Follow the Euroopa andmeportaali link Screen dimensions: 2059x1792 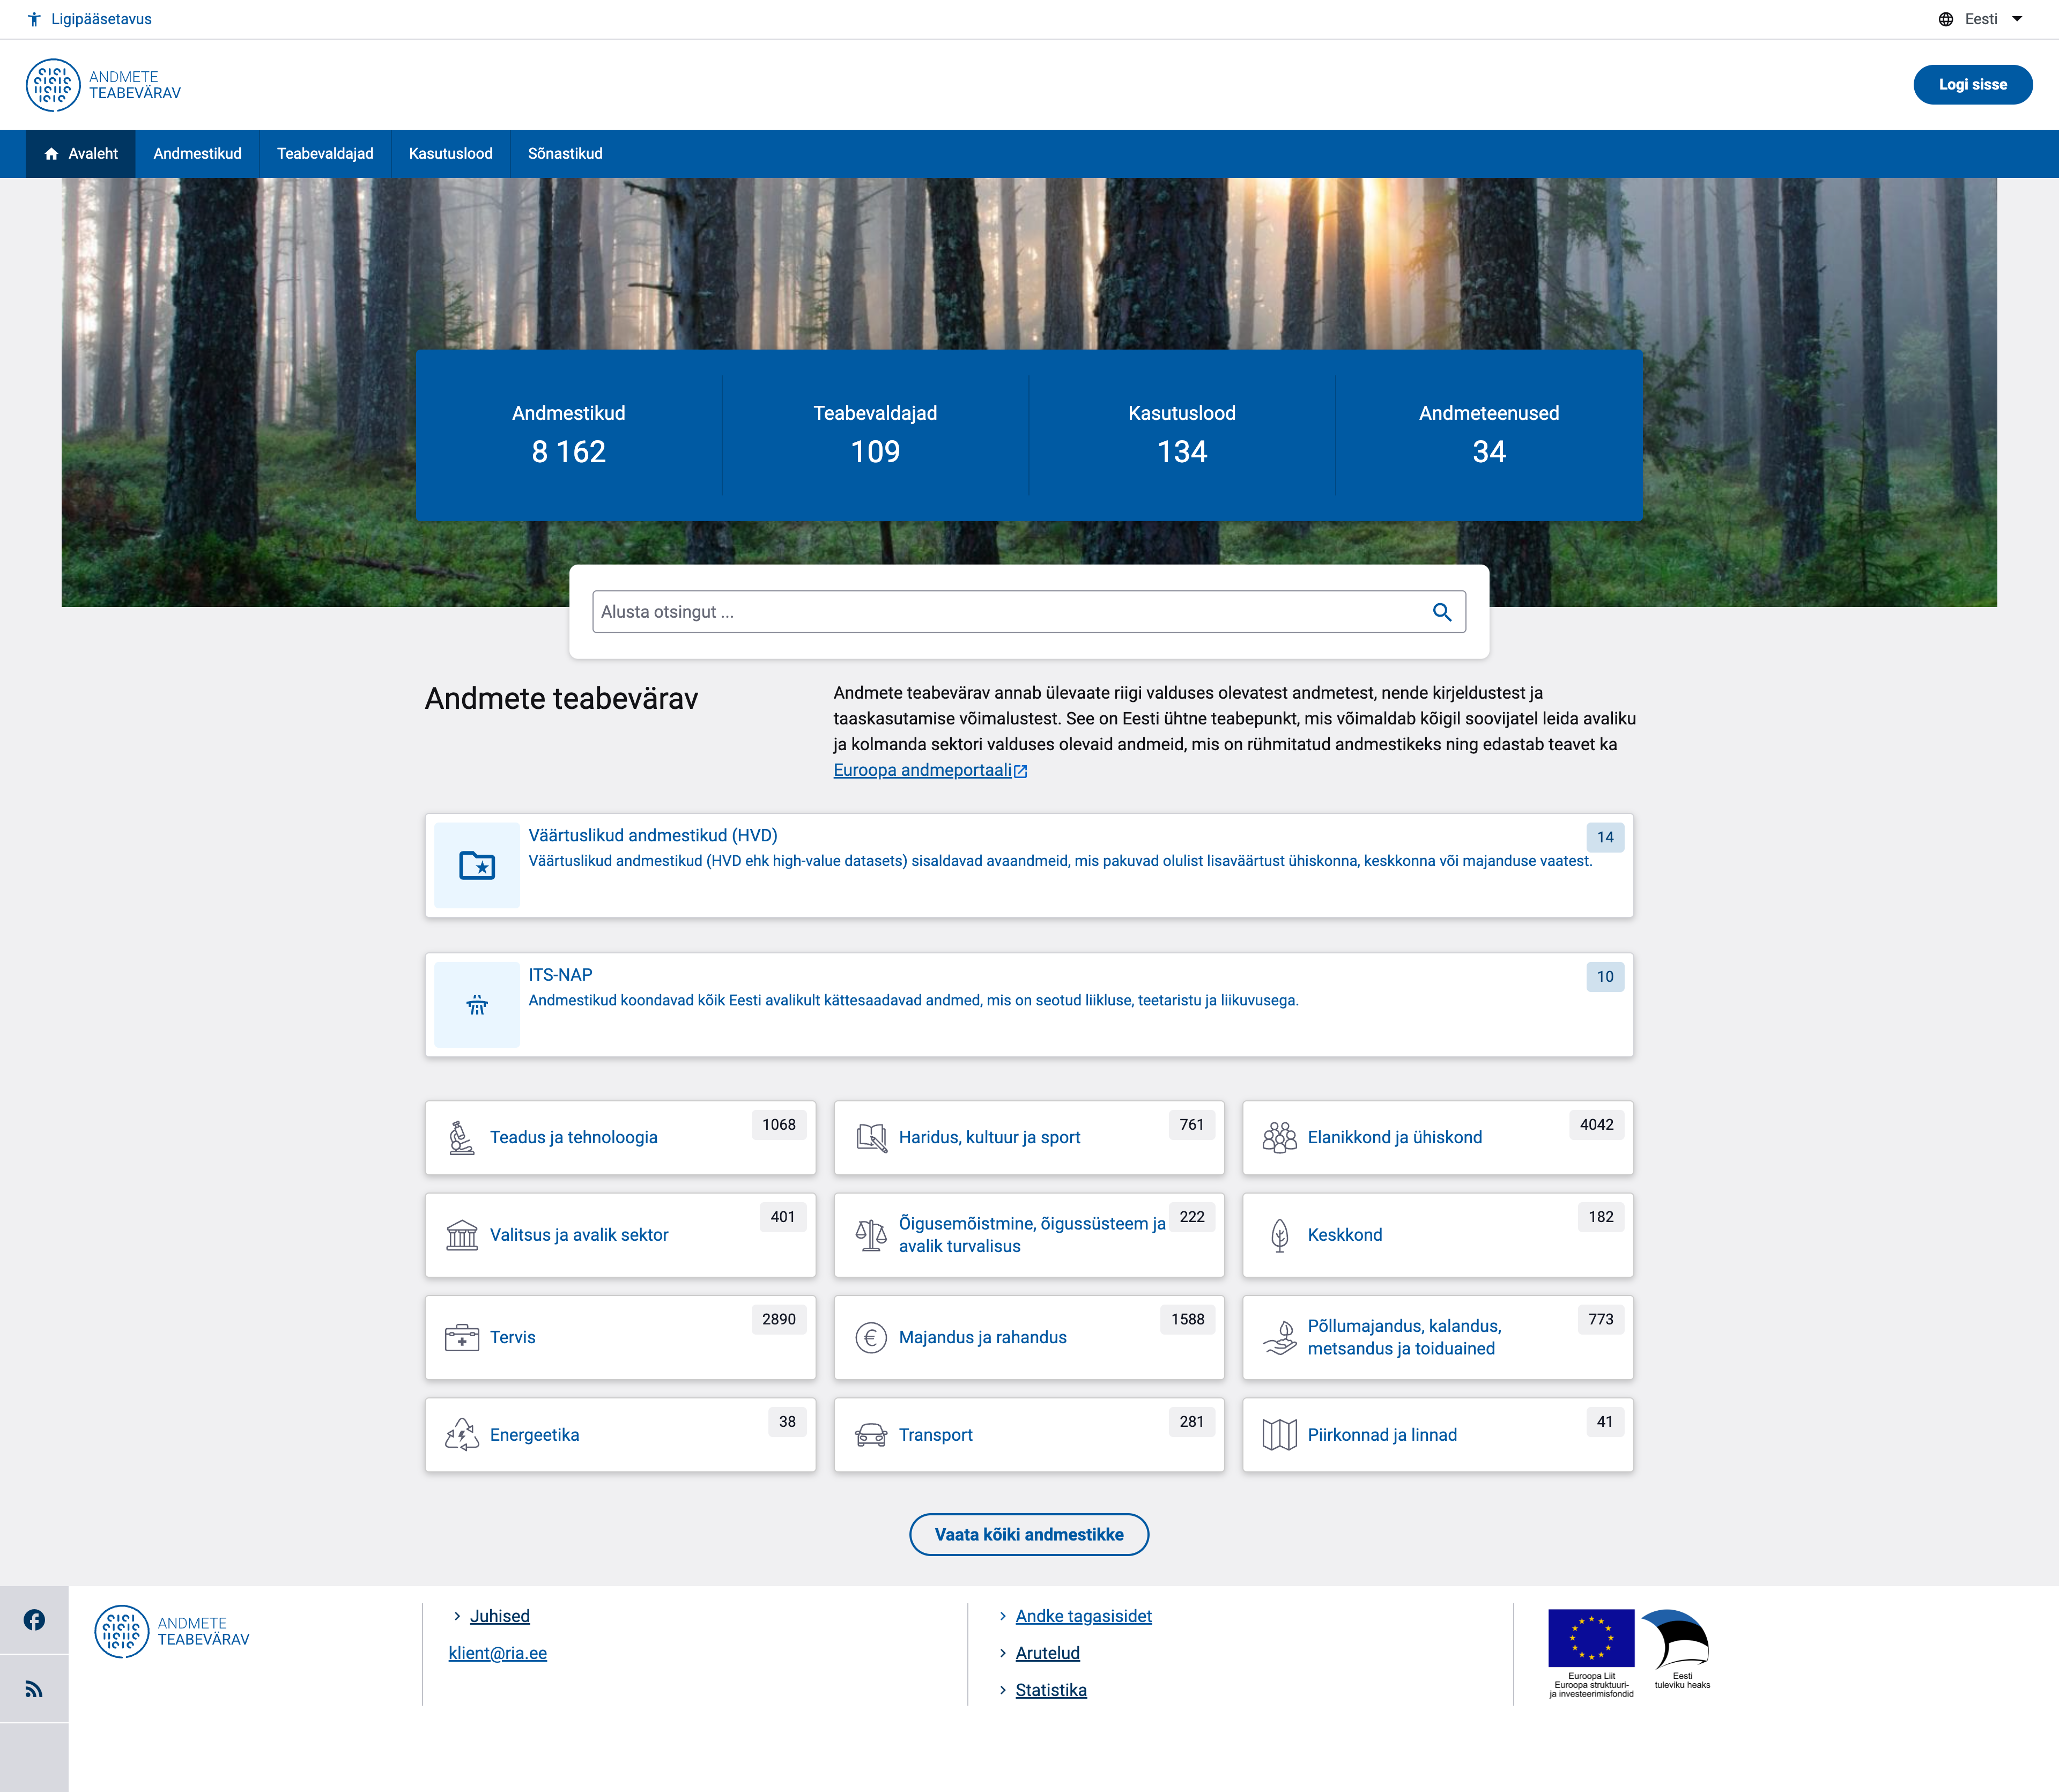[x=922, y=770]
